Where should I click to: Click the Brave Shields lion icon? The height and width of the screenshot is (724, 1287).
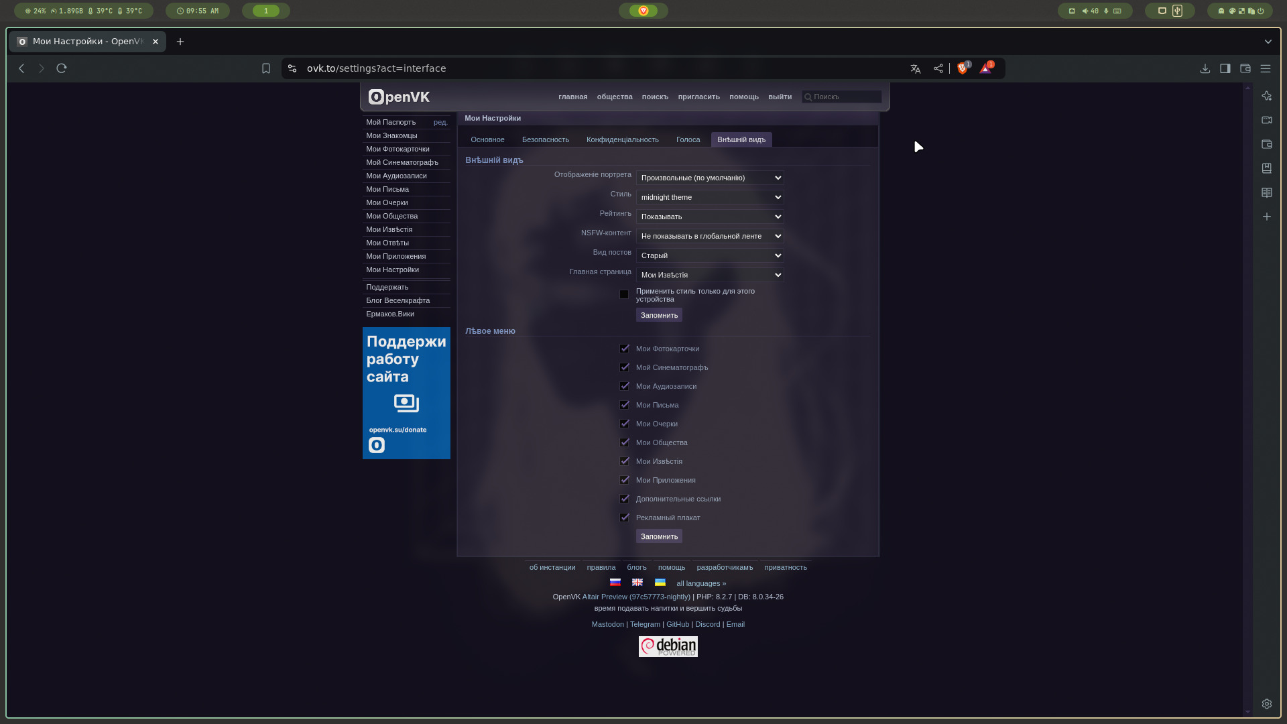(963, 68)
